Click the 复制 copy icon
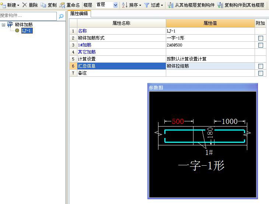This screenshot has width=269, height=204. 43,5
